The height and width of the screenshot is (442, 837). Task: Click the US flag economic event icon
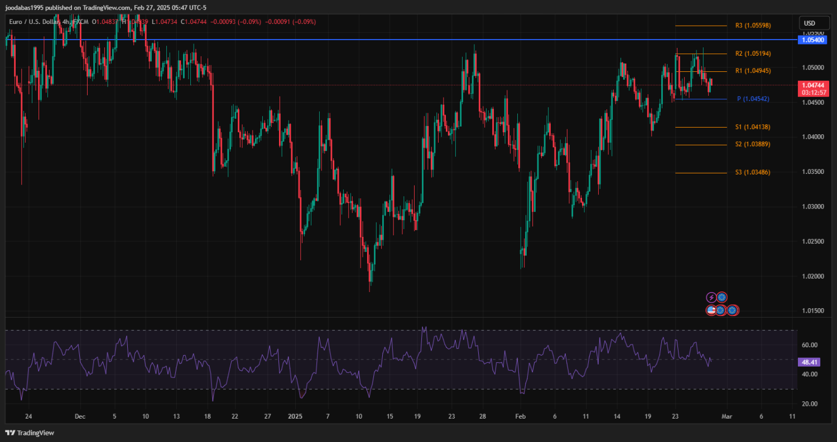pos(711,310)
